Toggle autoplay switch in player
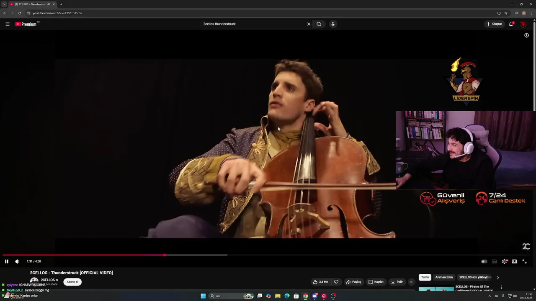The image size is (536, 301). 484,261
